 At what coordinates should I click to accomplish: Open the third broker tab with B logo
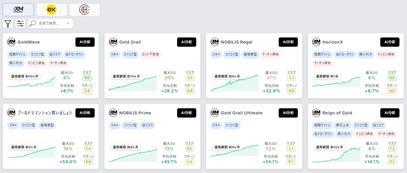(x=84, y=10)
